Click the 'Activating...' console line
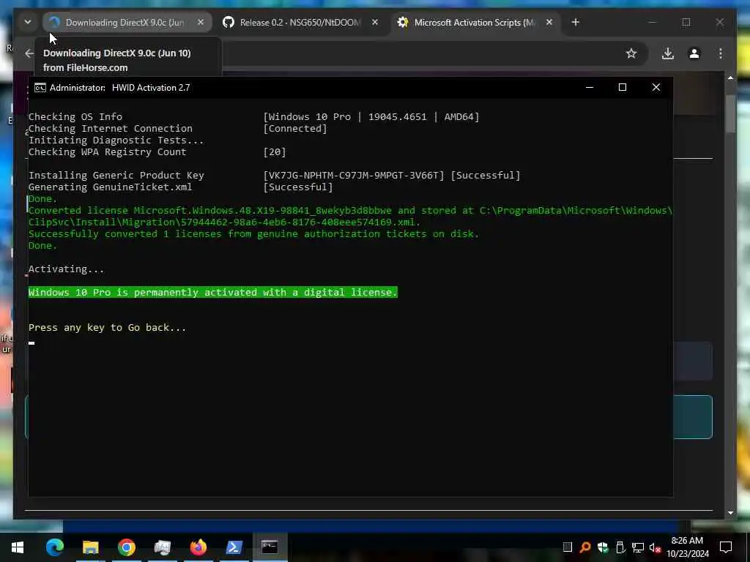Viewport: 750px width, 562px height. (66, 269)
